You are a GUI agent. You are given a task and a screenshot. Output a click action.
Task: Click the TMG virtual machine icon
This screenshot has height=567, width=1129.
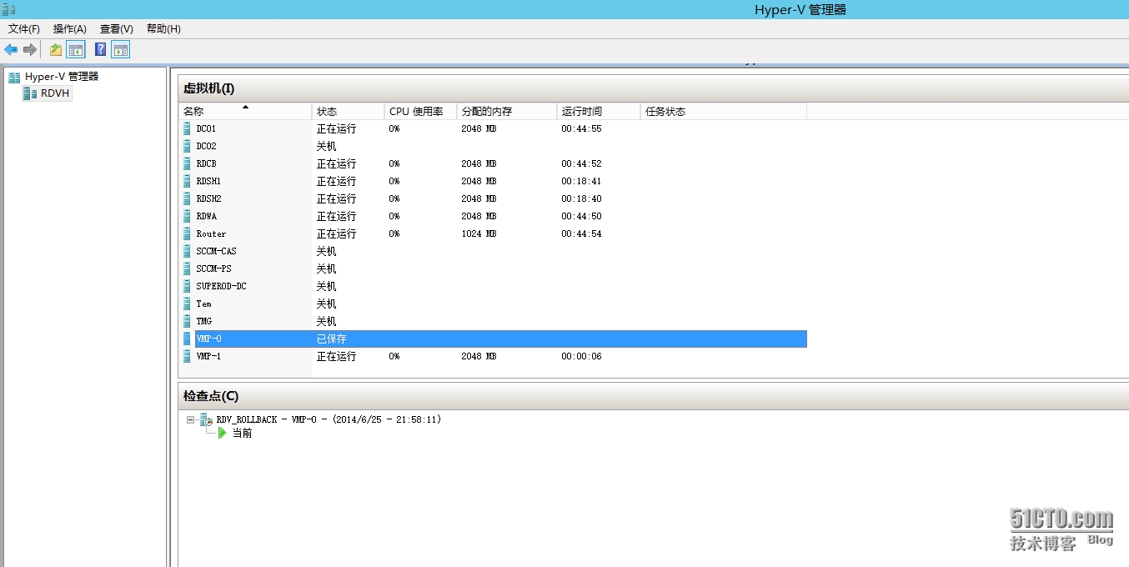click(x=188, y=321)
